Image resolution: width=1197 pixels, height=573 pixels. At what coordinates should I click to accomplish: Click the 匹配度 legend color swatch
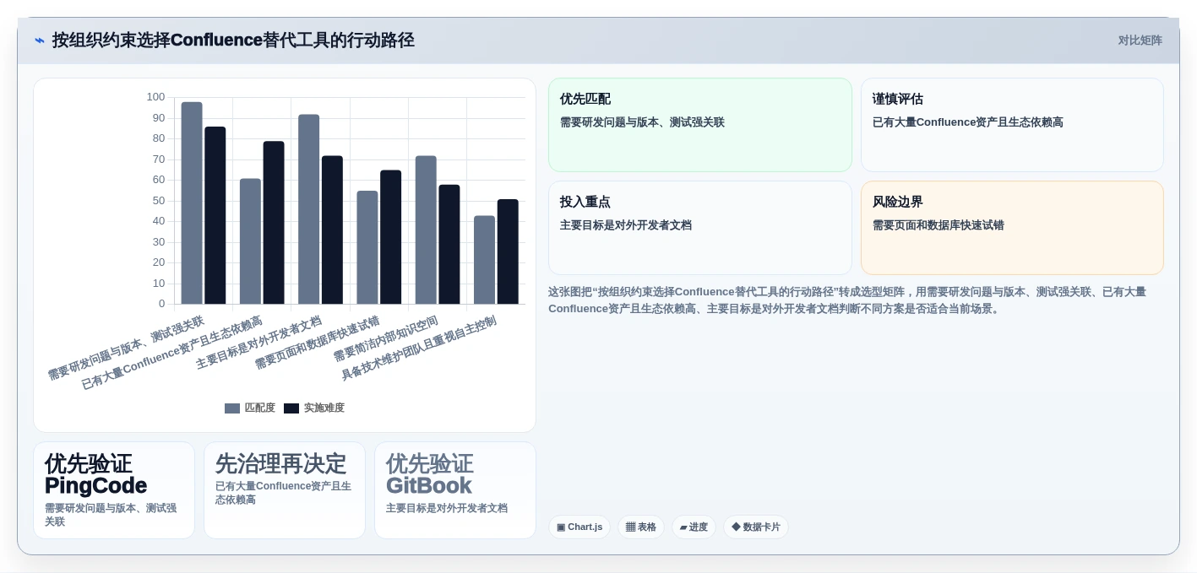(232, 408)
